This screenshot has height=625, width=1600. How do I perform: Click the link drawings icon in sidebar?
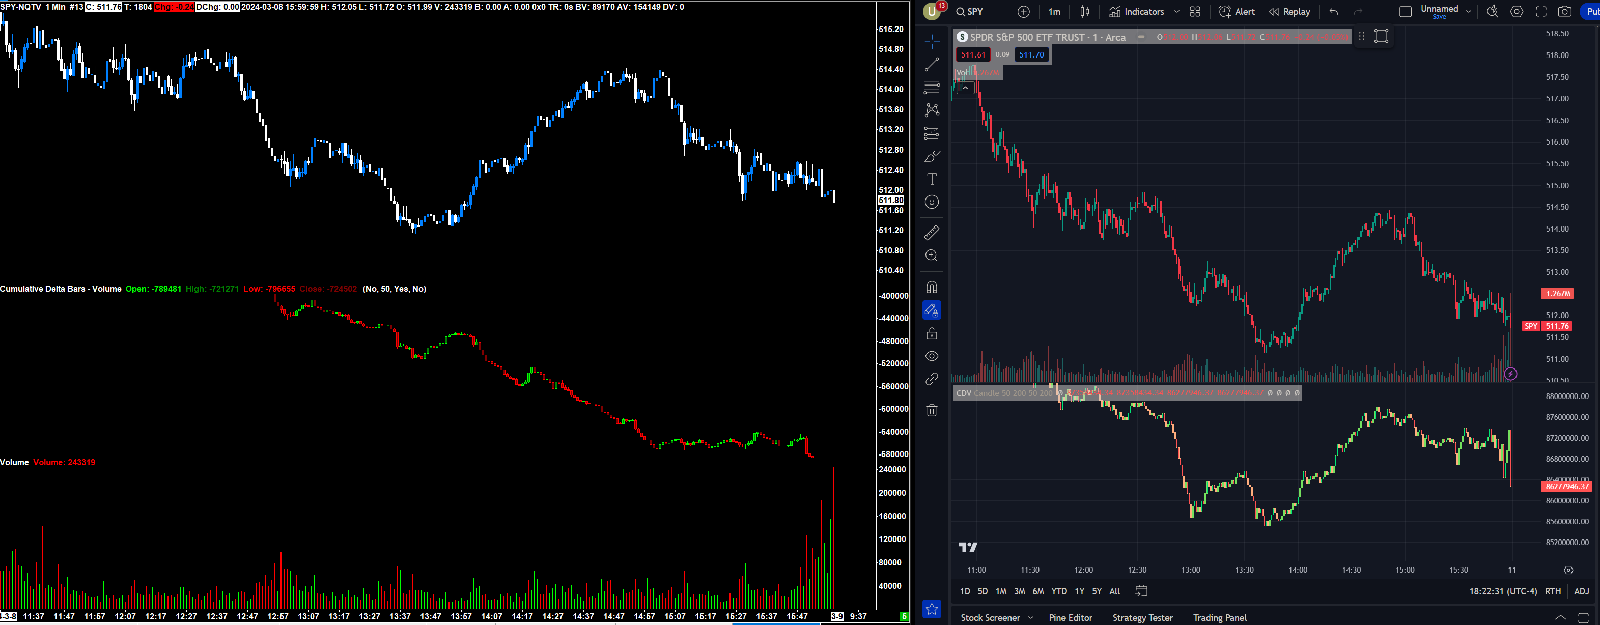point(932,379)
